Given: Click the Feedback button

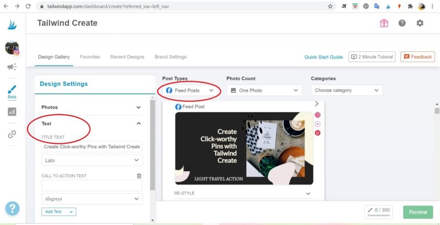Looking at the screenshot, I should coord(418,57).
